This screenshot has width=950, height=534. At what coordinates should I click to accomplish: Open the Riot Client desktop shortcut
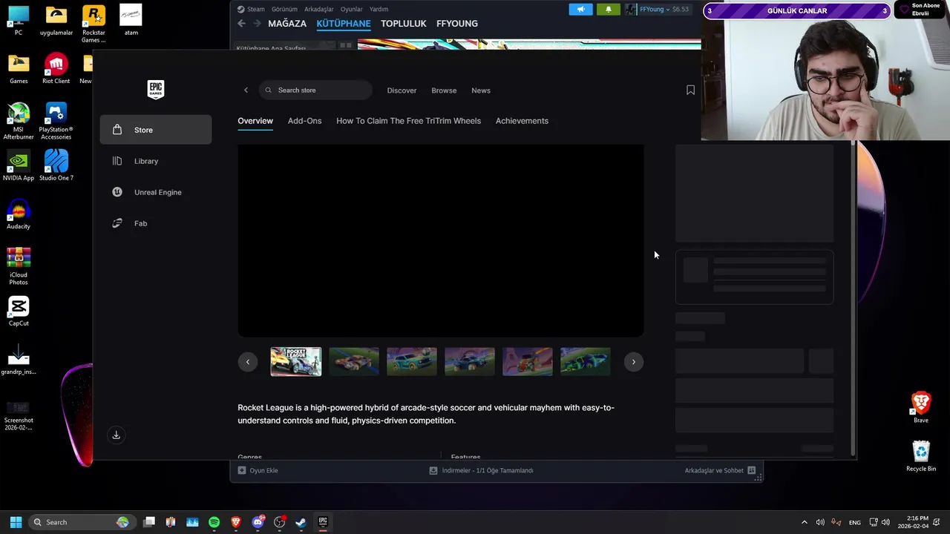click(x=56, y=69)
